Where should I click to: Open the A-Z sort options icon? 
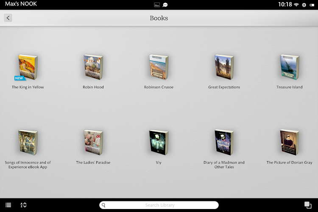23,205
